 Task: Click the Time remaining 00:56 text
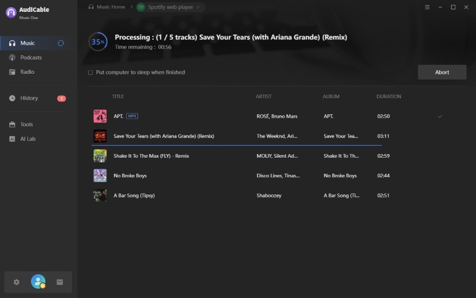(x=143, y=47)
